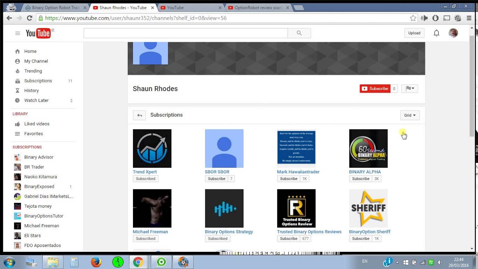This screenshot has width=478, height=269.
Task: Click the Watch Later clock icon
Action: point(17,101)
